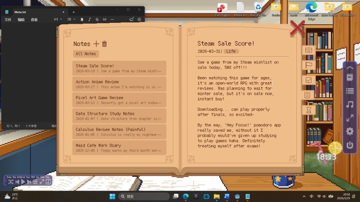Toggle fullscreen with the expand arrows icon

tap(350, 118)
